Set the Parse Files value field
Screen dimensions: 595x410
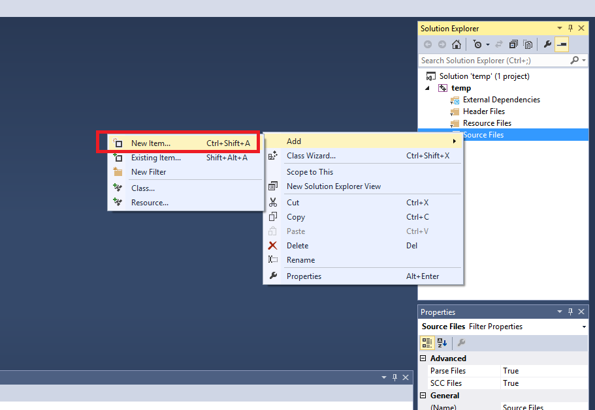coord(544,371)
